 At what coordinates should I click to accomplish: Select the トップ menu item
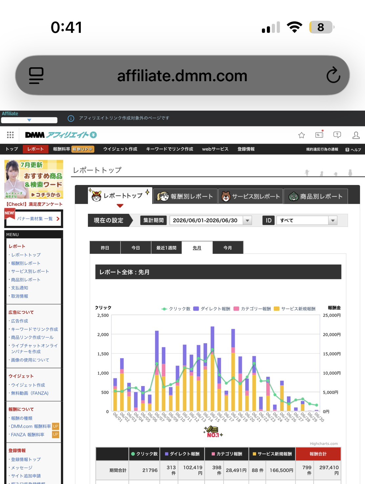pyautogui.click(x=12, y=149)
